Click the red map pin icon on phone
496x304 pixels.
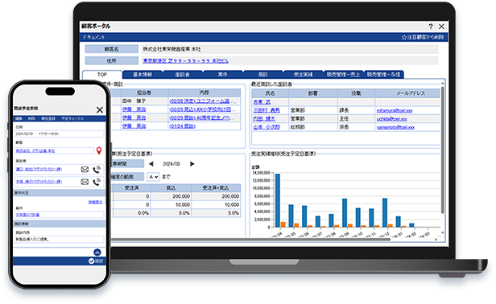point(99,150)
